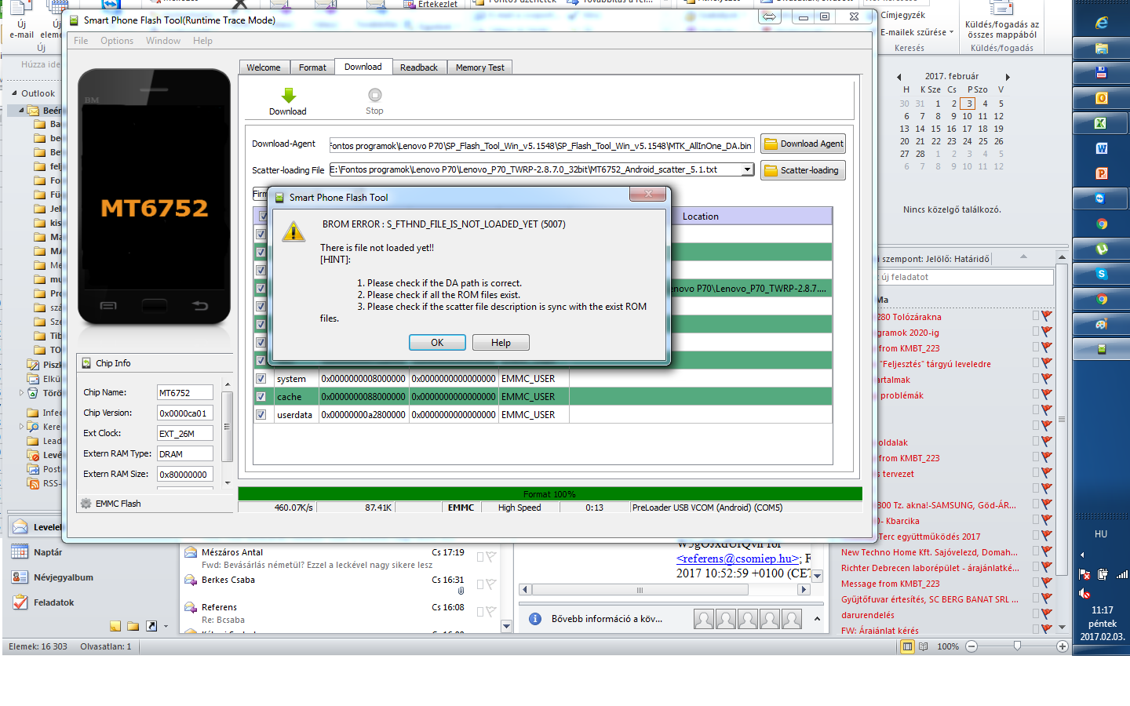1130x706 pixels.
Task: Click Help in the BROM error dialog
Action: pos(501,343)
